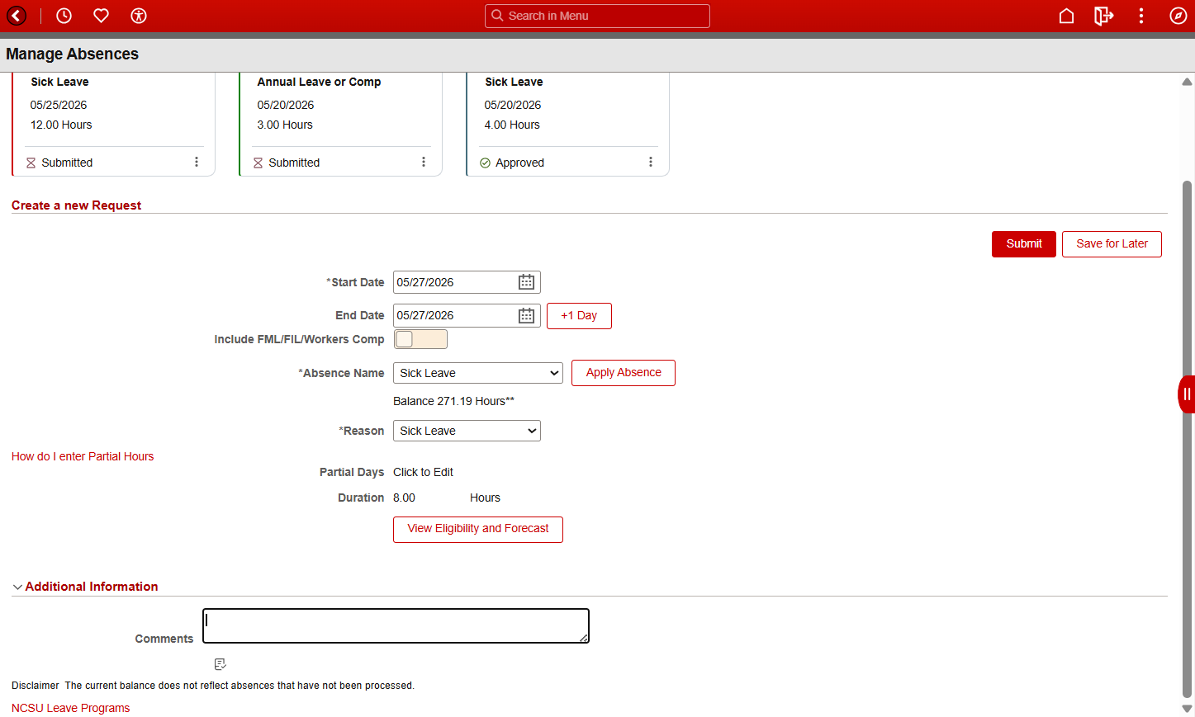This screenshot has height=717, width=1195.
Task: Open the accessibility icon in header
Action: pyautogui.click(x=139, y=16)
